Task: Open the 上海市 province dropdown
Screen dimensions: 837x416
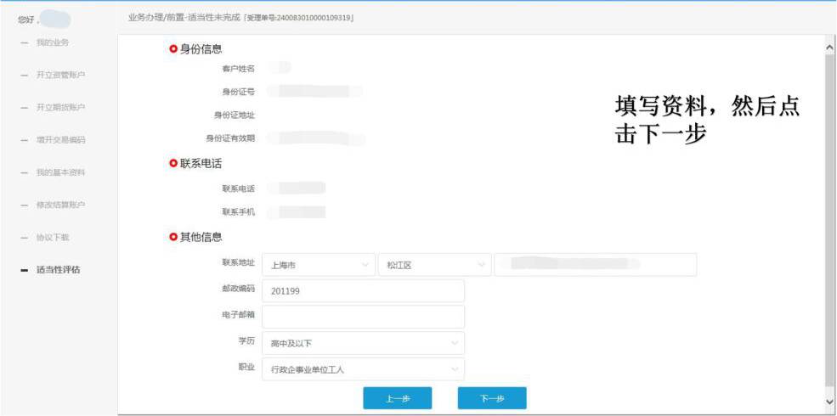Action: coord(318,265)
